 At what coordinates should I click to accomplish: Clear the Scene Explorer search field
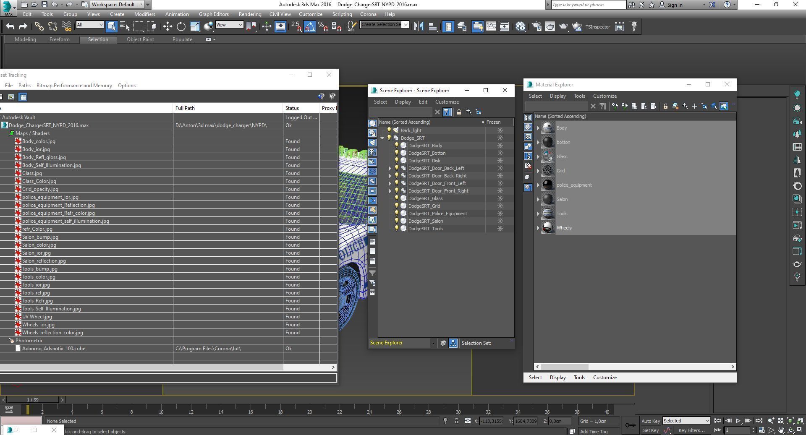click(x=437, y=112)
